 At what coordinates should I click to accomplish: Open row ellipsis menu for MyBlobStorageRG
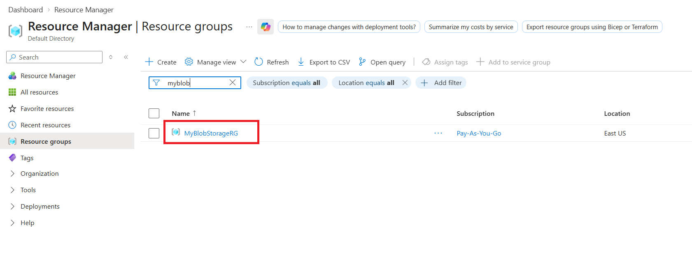coord(438,133)
